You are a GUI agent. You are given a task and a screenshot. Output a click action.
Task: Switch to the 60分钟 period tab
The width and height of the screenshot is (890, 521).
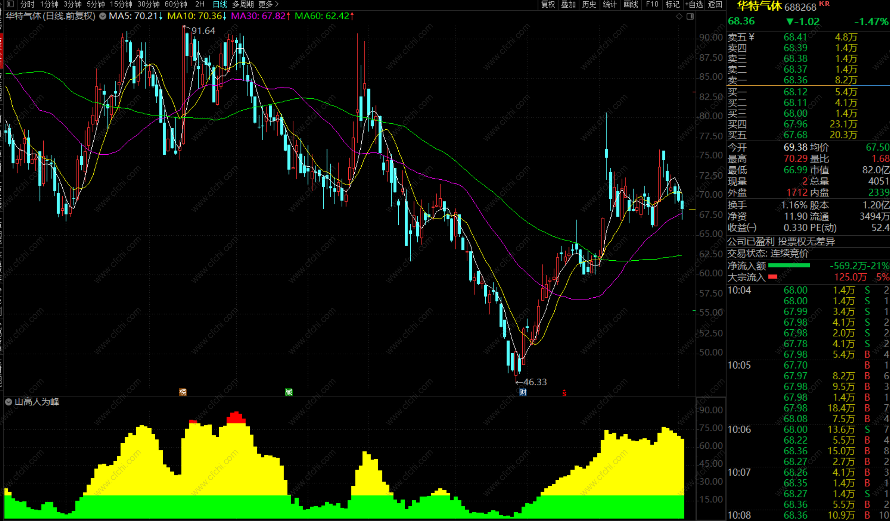coord(176,4)
